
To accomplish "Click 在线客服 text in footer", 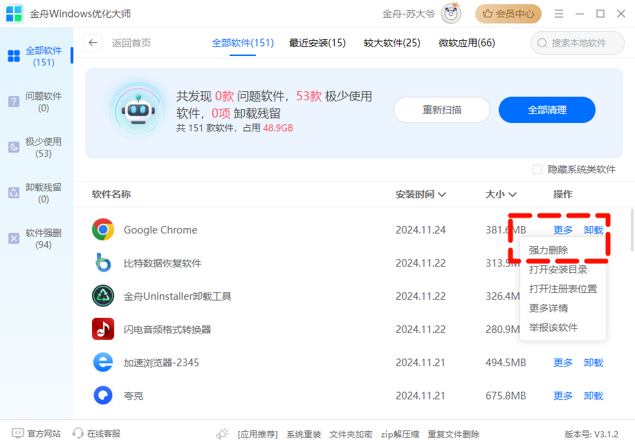I will pyautogui.click(x=104, y=434).
